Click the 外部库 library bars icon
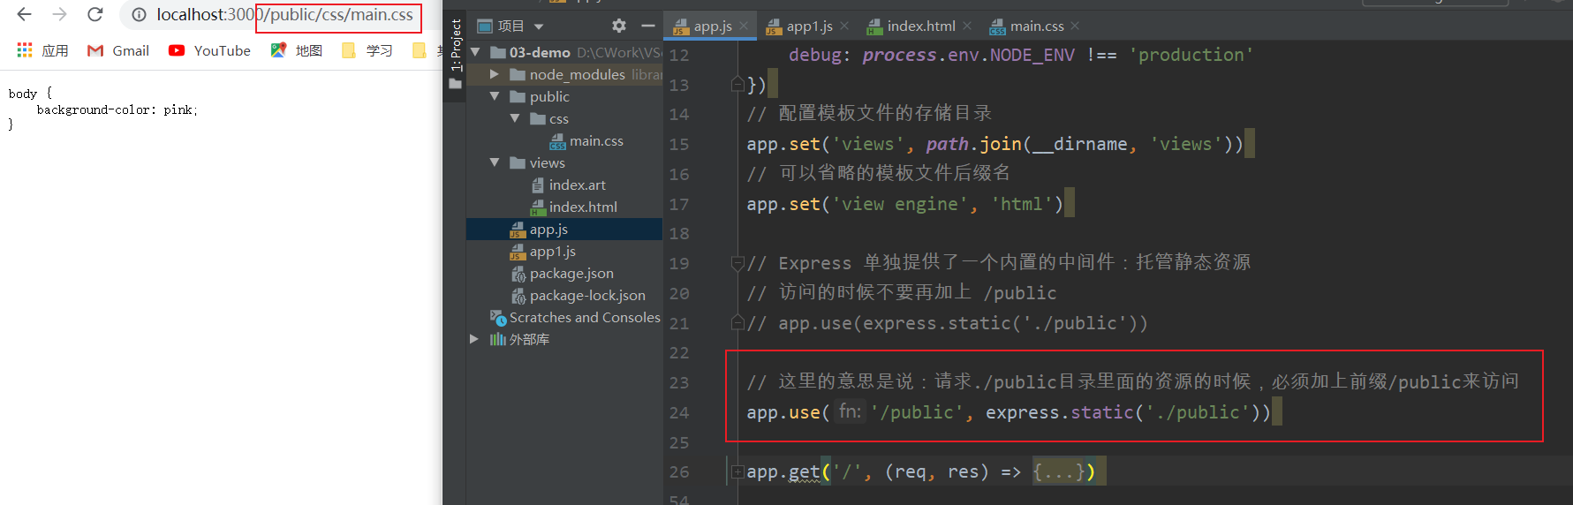This screenshot has height=505, width=1573. coord(498,339)
